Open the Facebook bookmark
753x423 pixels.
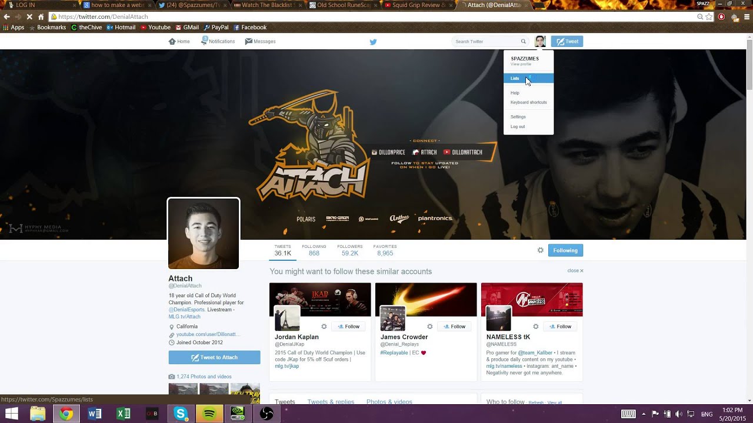coord(250,28)
